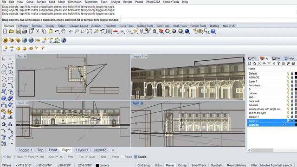The image size is (297, 167).
Task: Toggle SmartTrack in status bar
Action: 199,165
